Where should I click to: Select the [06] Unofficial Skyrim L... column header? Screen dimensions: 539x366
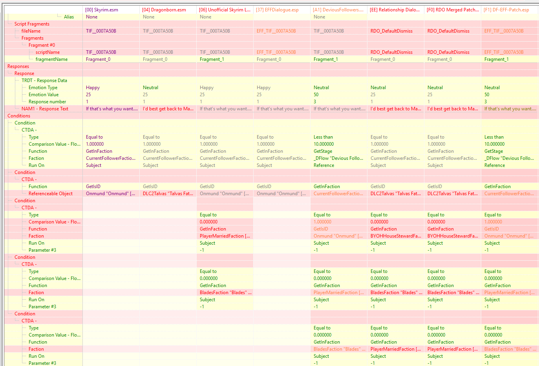click(x=225, y=10)
